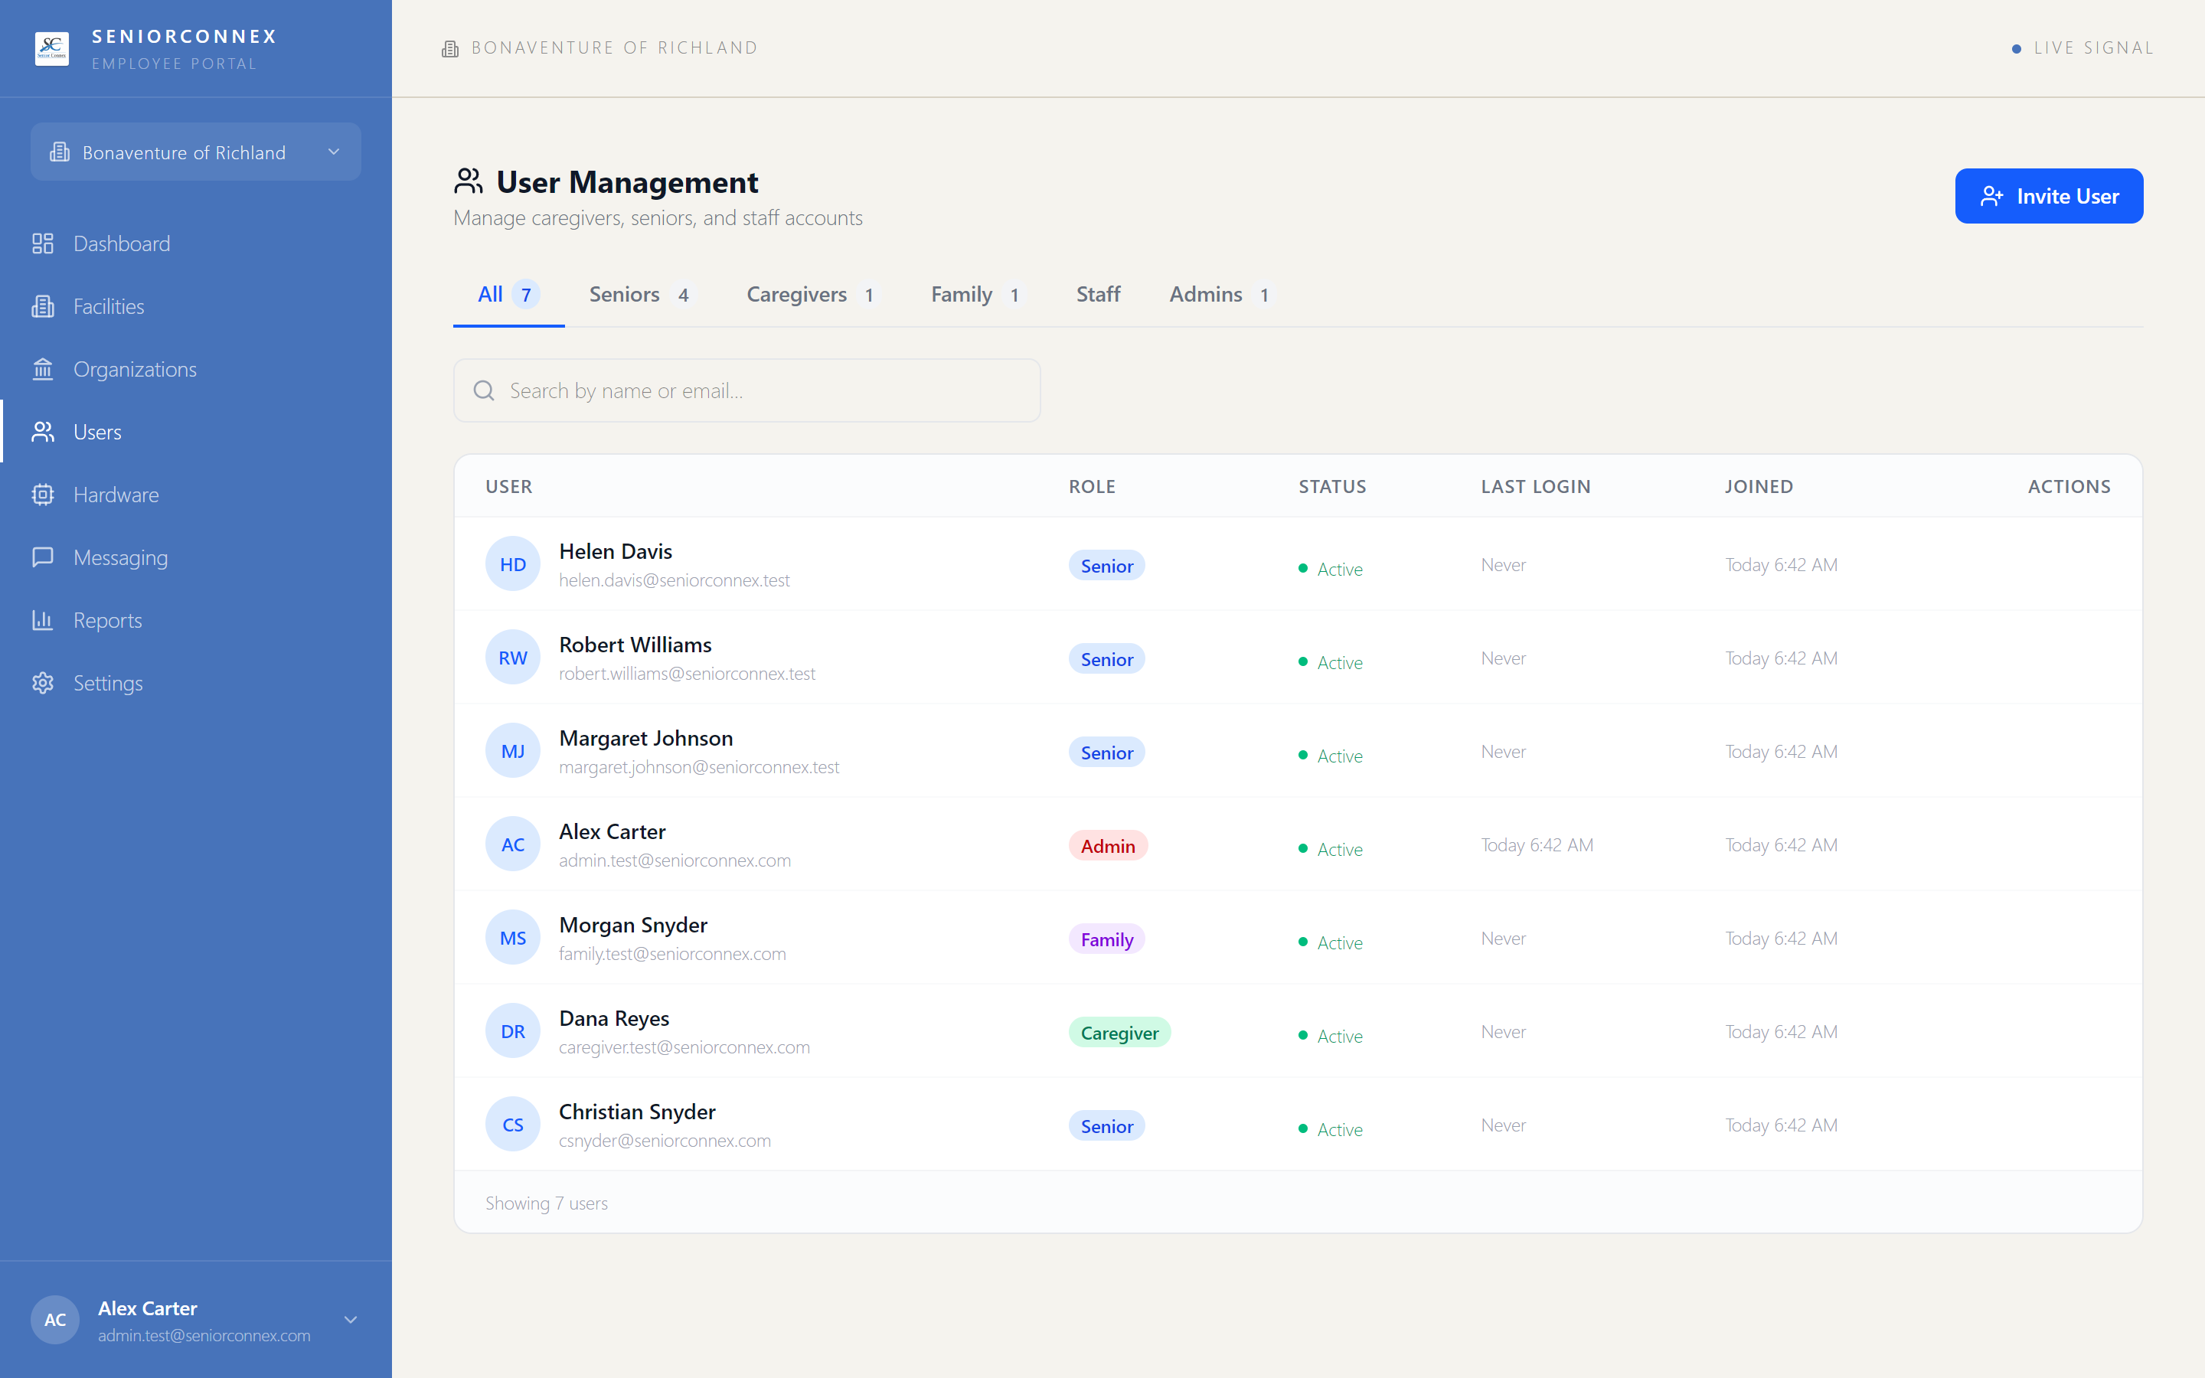This screenshot has height=1378, width=2205.
Task: Switch to the Seniors tab
Action: pos(641,295)
